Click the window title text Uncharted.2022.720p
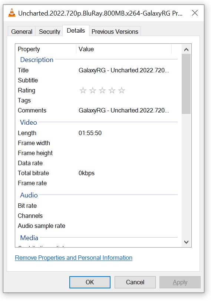Image resolution: width=211 pixels, height=301 pixels. pos(100,13)
